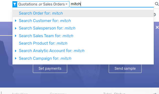Image resolution: width=159 pixels, height=94 pixels.
Task: Click the magnifier search icon
Action: pos(157,4)
